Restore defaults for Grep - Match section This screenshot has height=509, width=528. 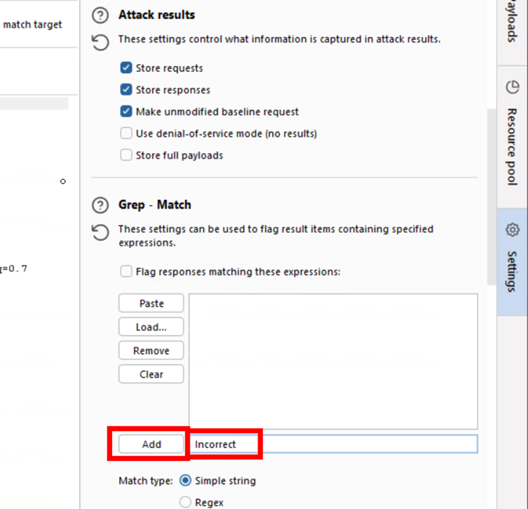(100, 232)
